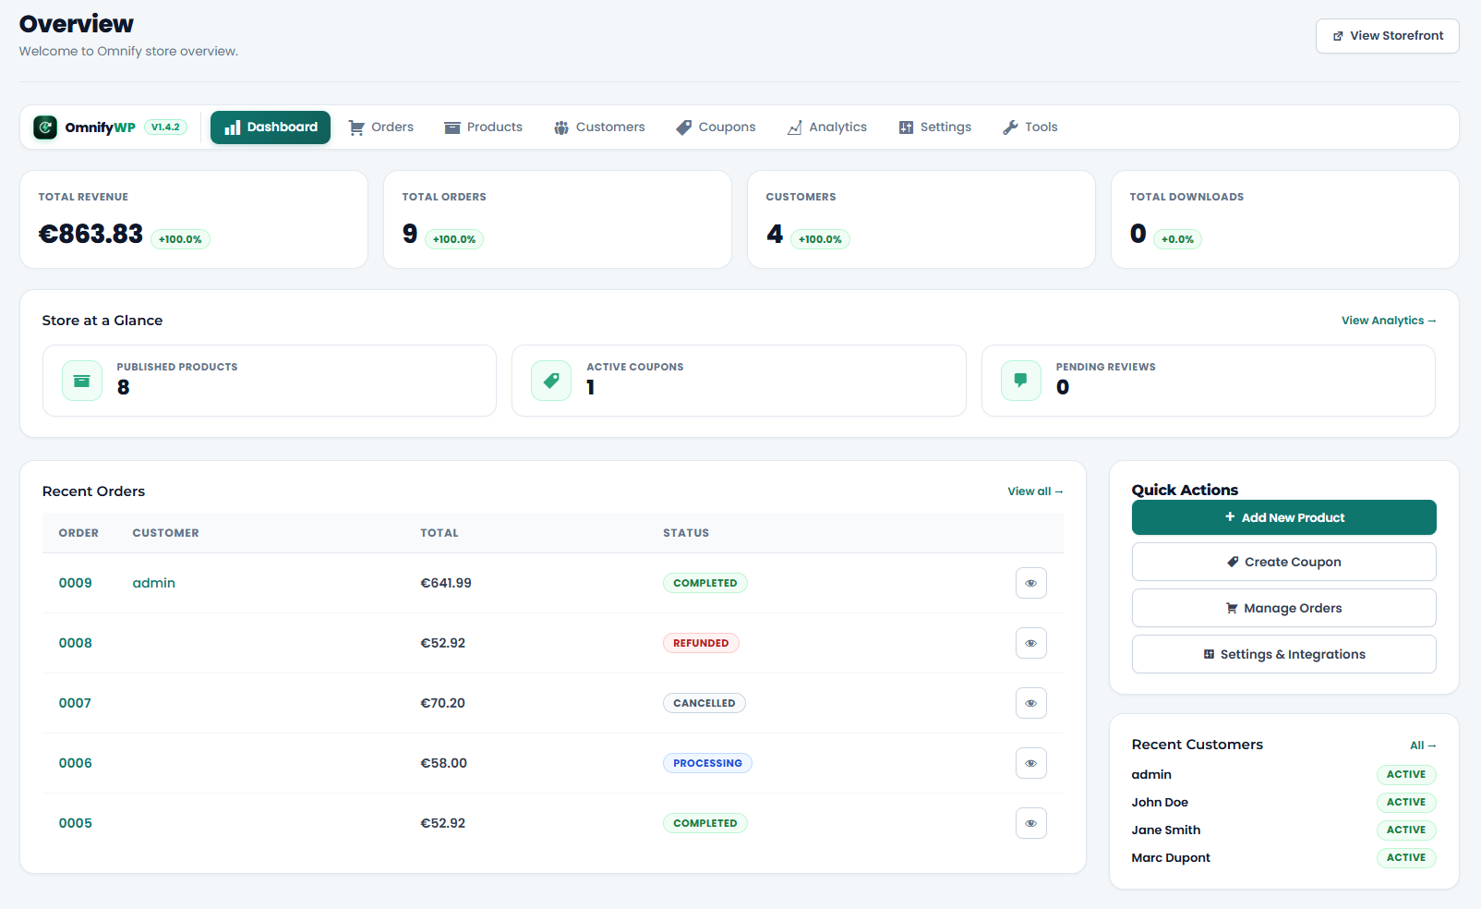Image resolution: width=1481 pixels, height=909 pixels.
Task: Go to the Products tab
Action: [483, 127]
